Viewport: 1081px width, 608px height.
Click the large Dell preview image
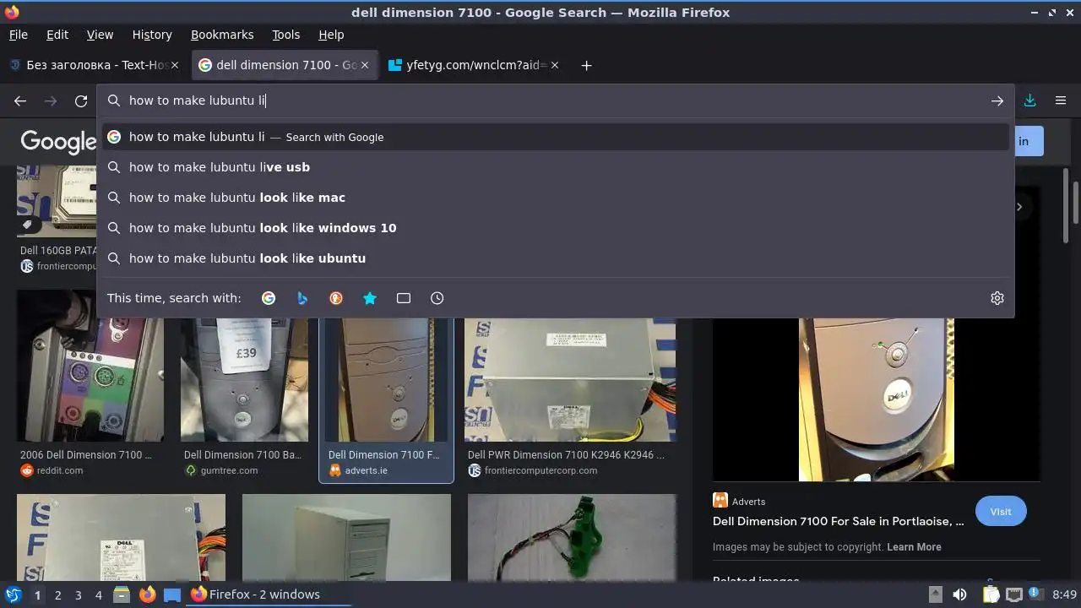point(877,399)
